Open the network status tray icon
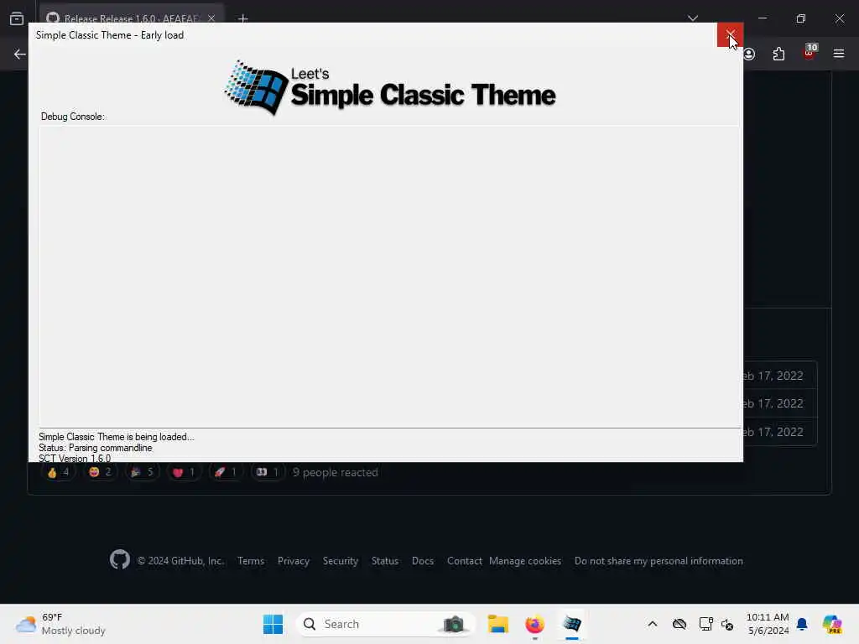859x644 pixels. 705,624
